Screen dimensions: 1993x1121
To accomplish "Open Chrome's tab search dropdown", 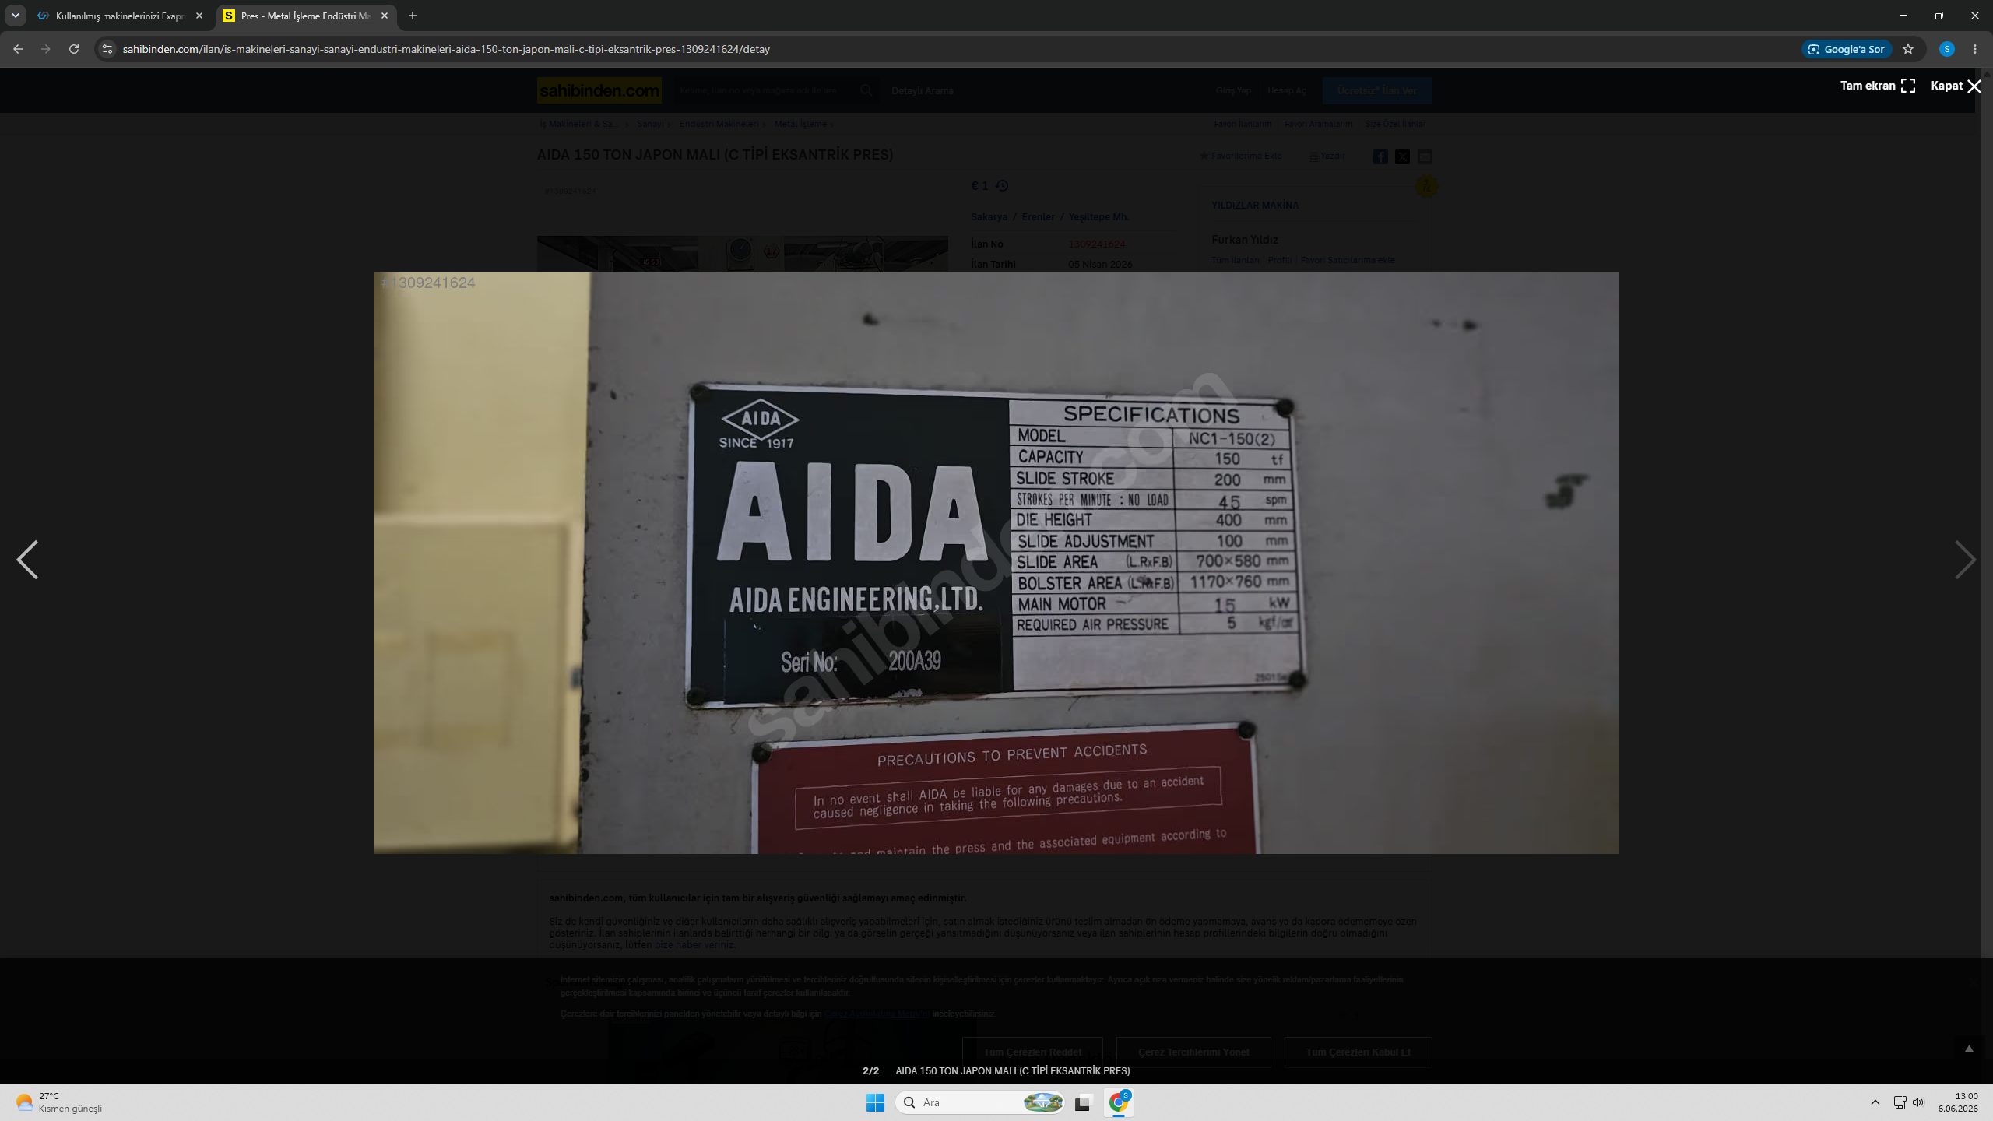I will 16,16.
